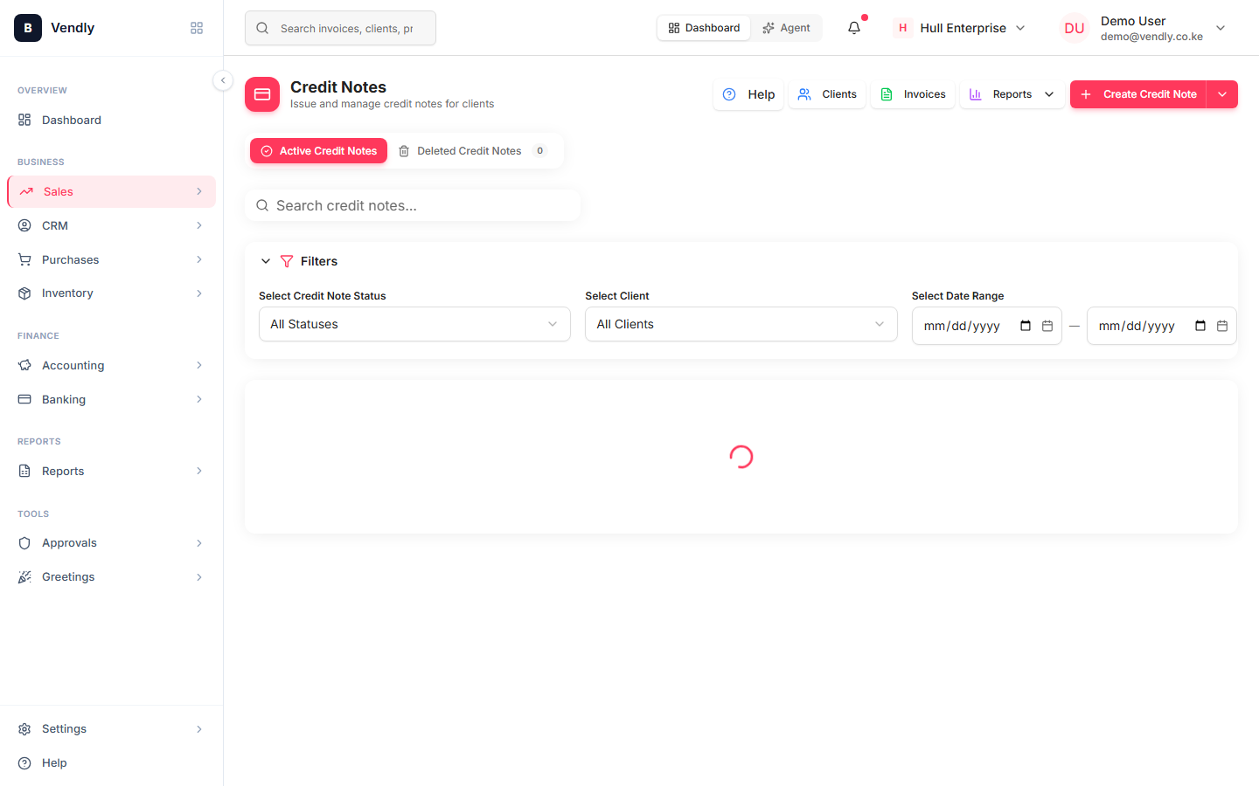Click the Create Credit Note button

coord(1138,94)
